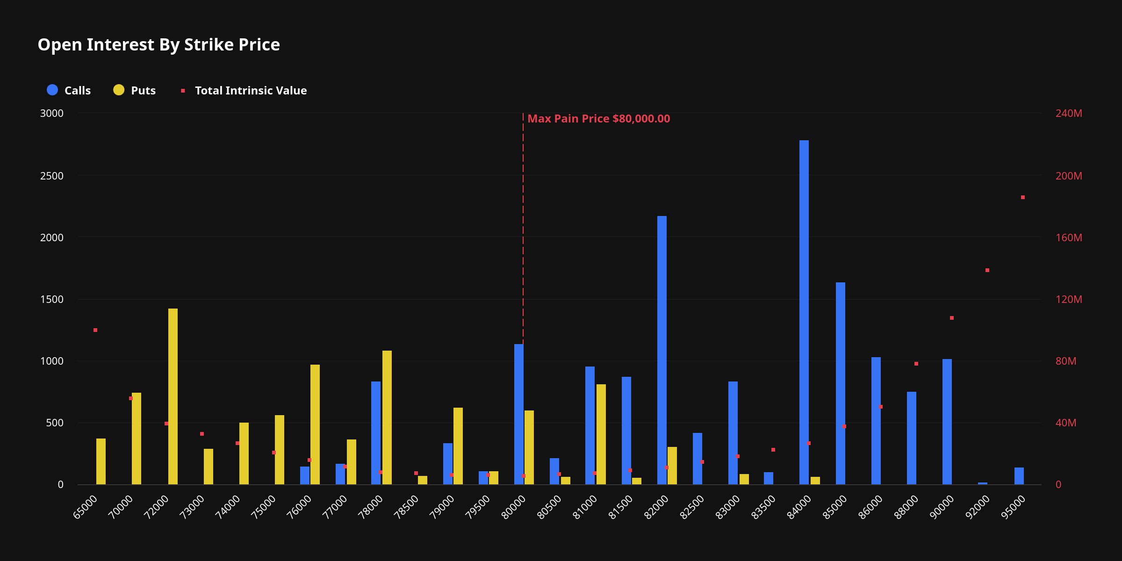The width and height of the screenshot is (1122, 561).
Task: Click the Calls bar at strike 90000
Action: tap(947, 422)
